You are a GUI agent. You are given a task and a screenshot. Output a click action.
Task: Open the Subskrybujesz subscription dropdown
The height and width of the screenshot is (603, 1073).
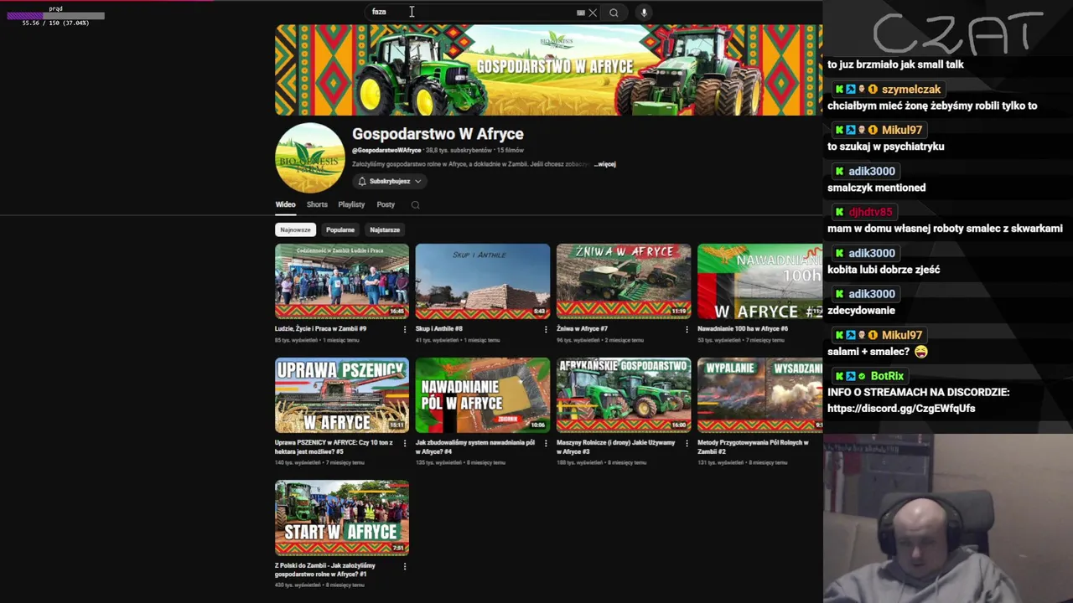[x=389, y=181]
